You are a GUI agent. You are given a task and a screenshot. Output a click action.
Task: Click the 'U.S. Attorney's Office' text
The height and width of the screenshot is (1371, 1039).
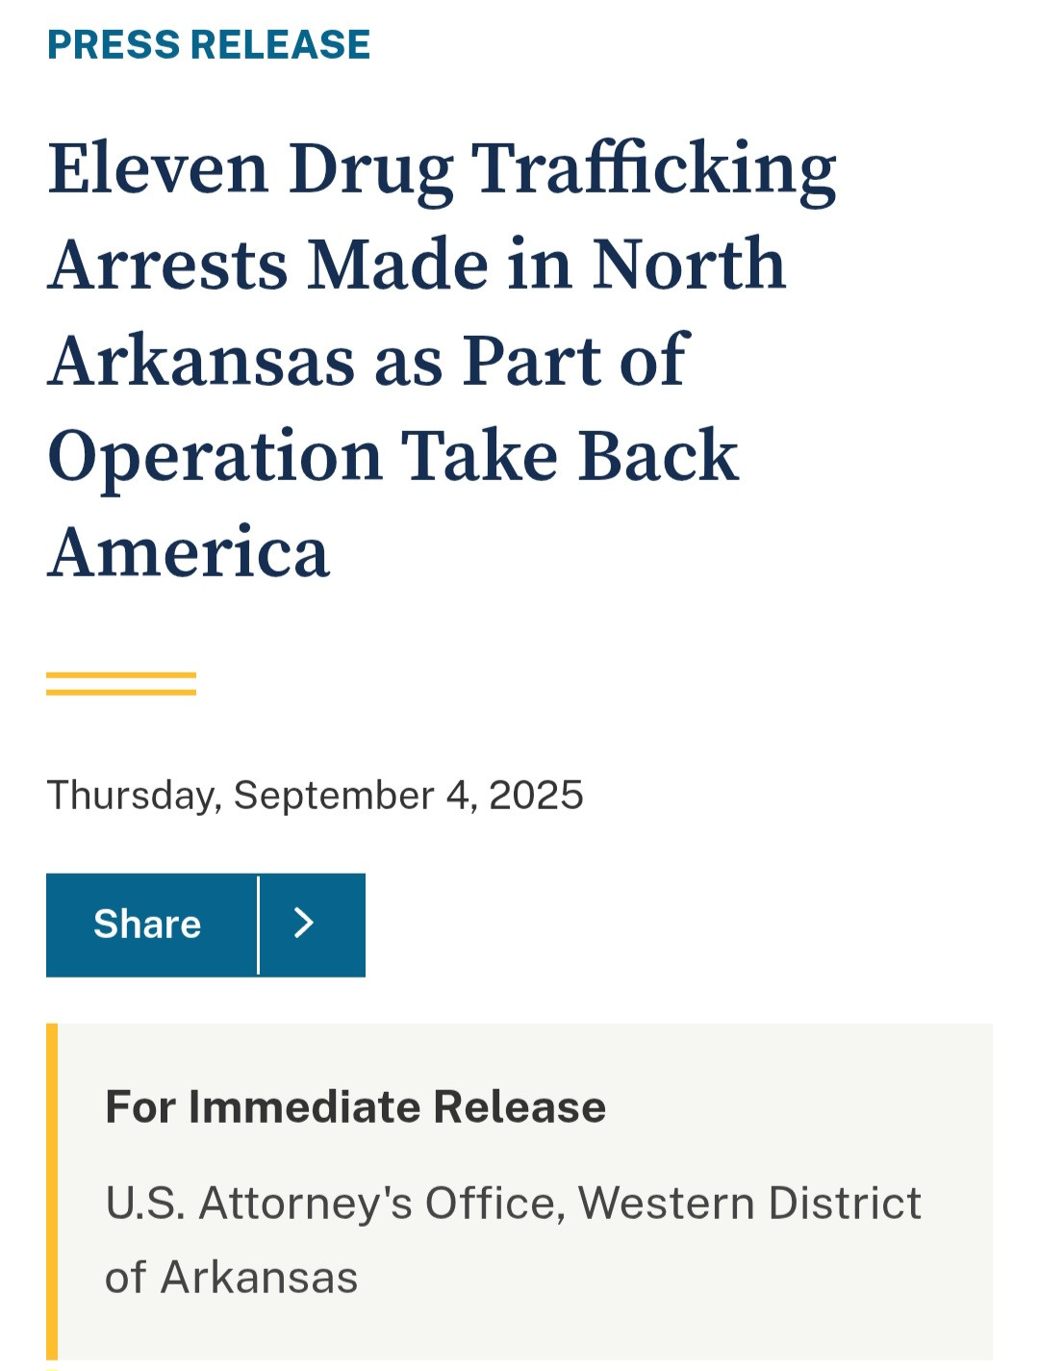coord(330,1204)
